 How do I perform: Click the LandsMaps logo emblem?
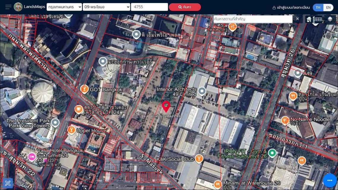[18, 6]
